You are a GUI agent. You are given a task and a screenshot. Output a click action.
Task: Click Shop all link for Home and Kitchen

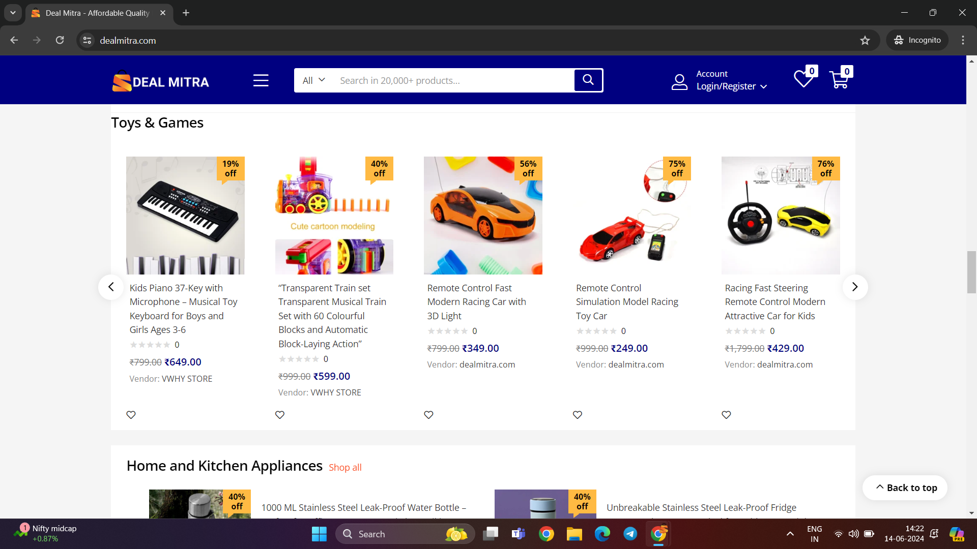click(345, 467)
